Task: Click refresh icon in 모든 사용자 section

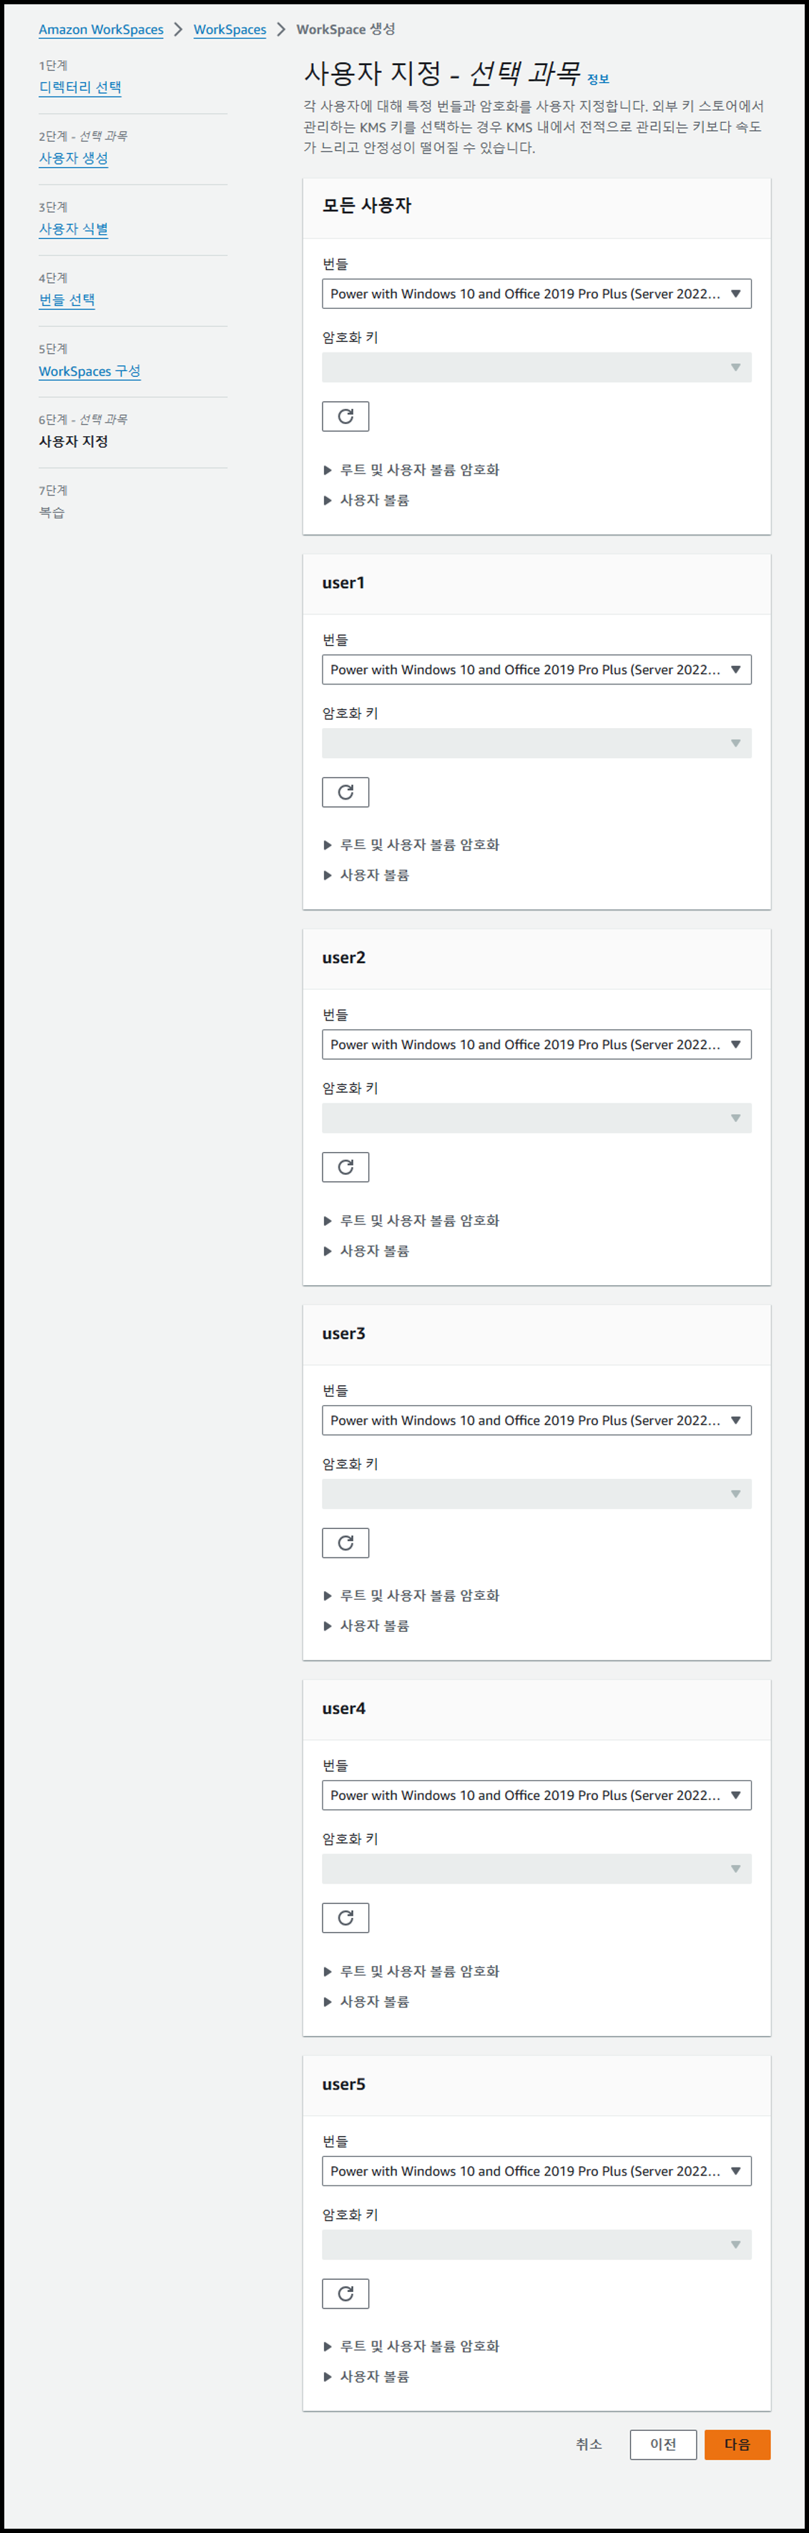Action: (345, 417)
